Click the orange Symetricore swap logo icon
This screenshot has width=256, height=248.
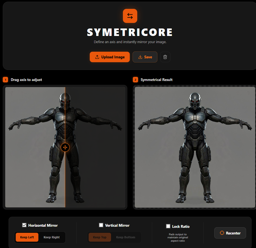[x=130, y=16]
